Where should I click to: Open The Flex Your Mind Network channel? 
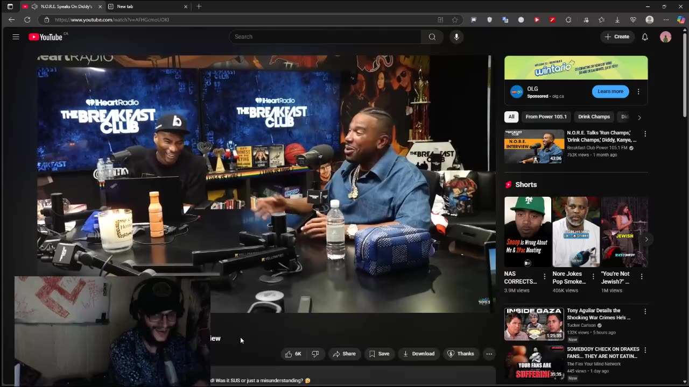click(594, 364)
